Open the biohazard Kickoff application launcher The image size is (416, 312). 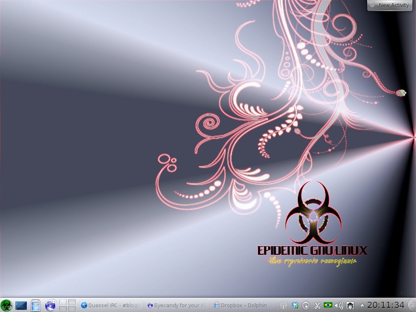click(x=6, y=305)
